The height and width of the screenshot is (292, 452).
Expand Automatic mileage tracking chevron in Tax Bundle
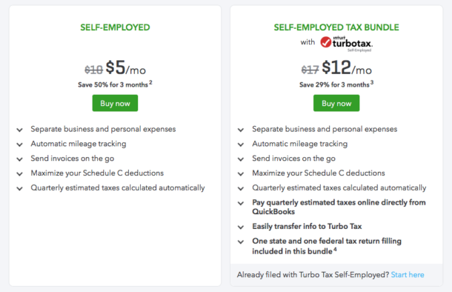pos(241,145)
